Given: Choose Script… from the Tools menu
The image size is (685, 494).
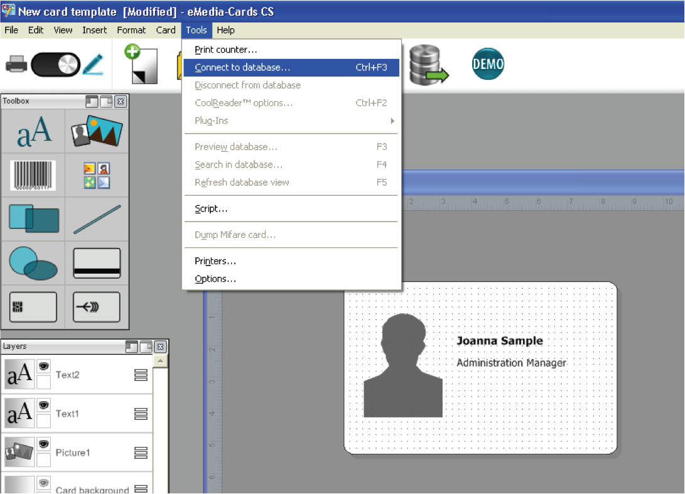Looking at the screenshot, I should [x=291, y=209].
